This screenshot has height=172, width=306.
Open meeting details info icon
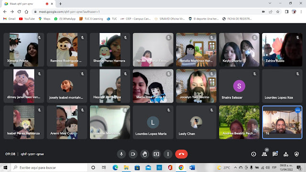tap(253, 154)
